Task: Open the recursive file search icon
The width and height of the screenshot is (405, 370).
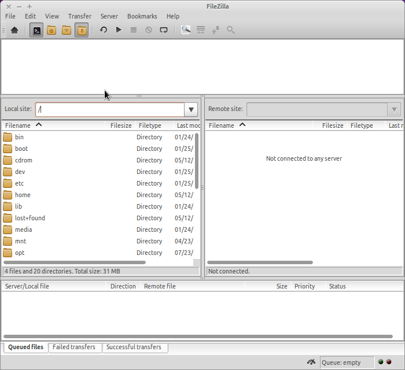Action: (231, 30)
